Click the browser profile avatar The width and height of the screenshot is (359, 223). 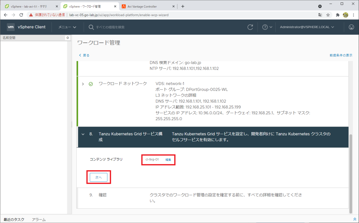[346, 14]
